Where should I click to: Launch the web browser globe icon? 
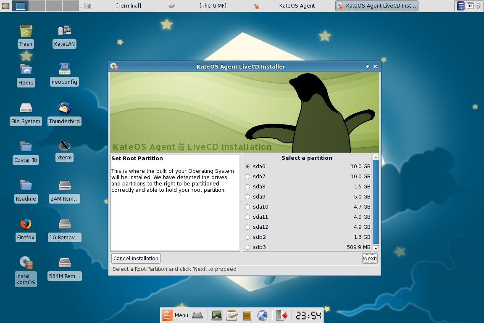click(262, 315)
